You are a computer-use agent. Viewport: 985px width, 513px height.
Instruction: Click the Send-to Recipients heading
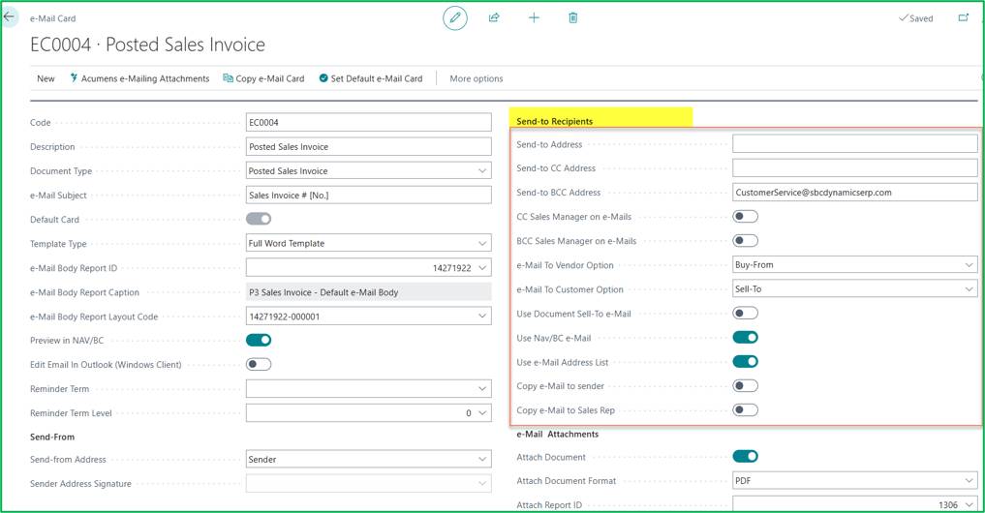(554, 121)
